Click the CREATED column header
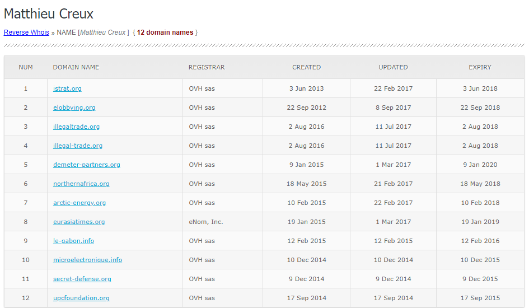This screenshot has width=529, height=308. click(306, 67)
